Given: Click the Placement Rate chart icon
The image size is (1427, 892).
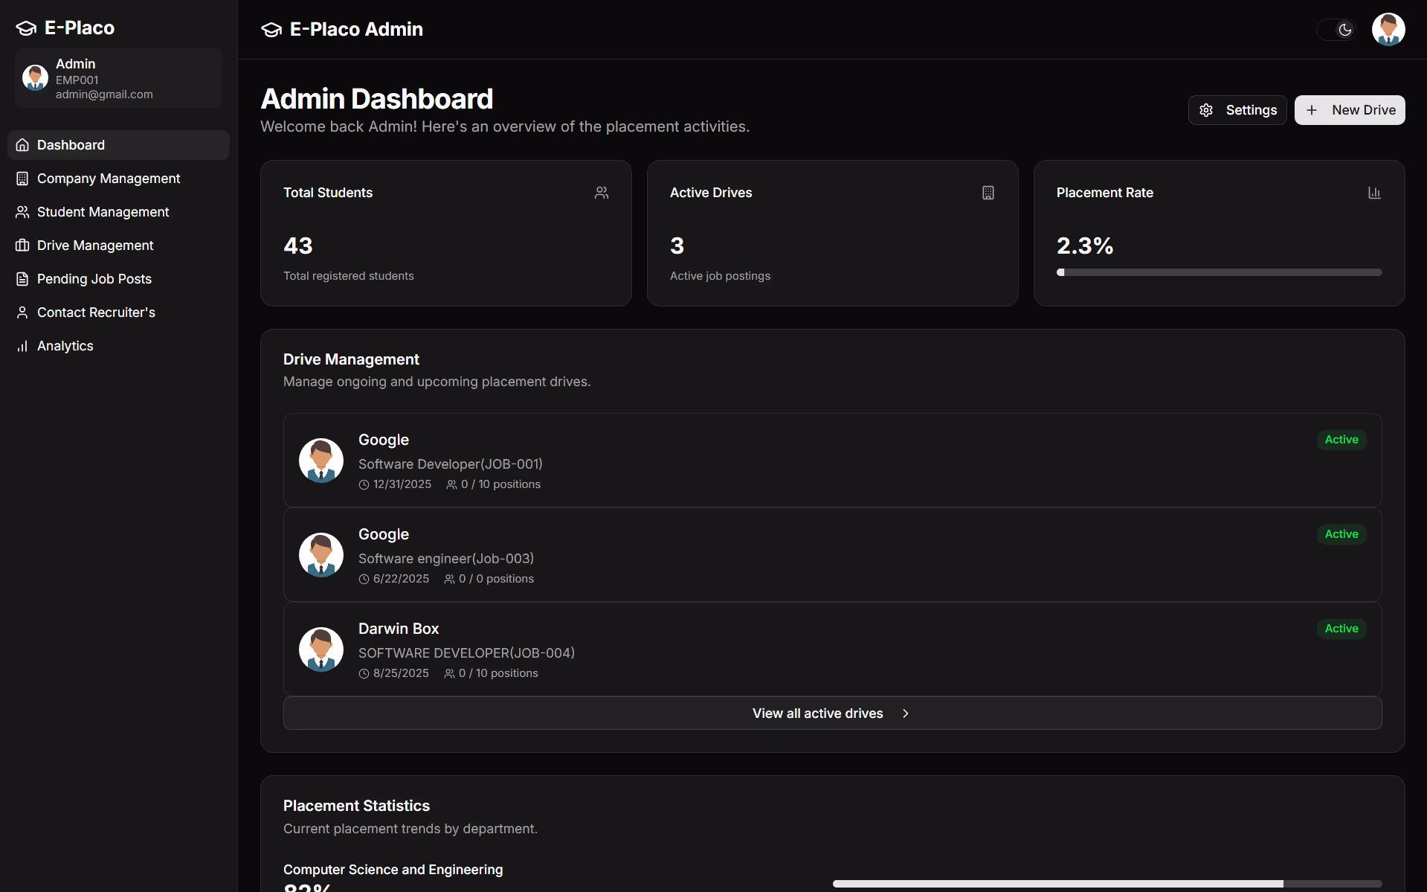Looking at the screenshot, I should coord(1373,193).
